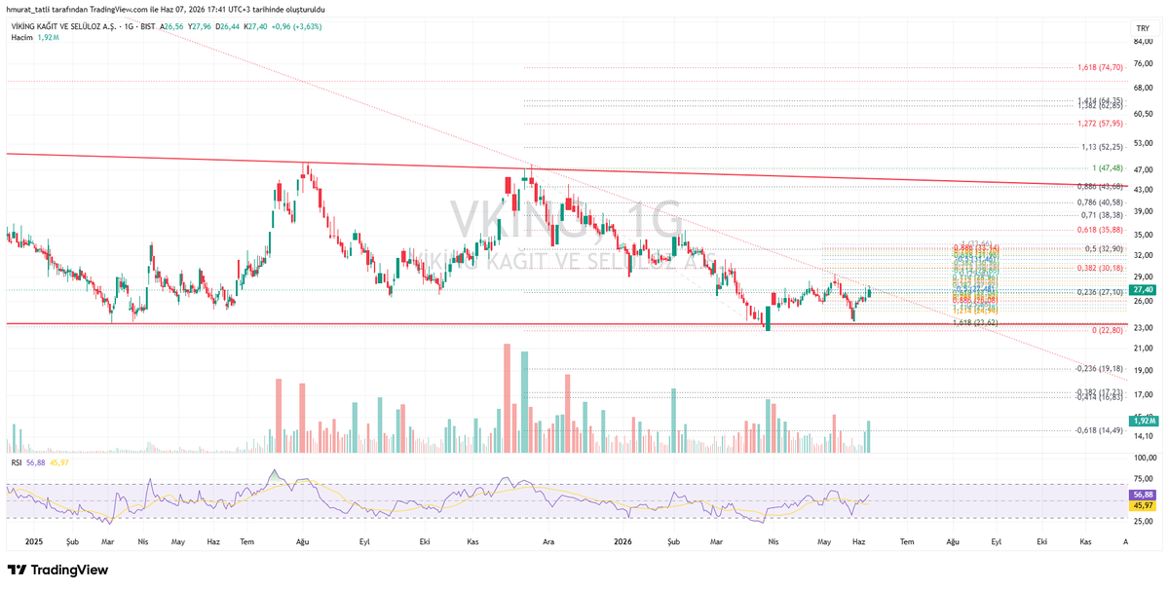Click the 35,00 price axis label

(1143, 235)
